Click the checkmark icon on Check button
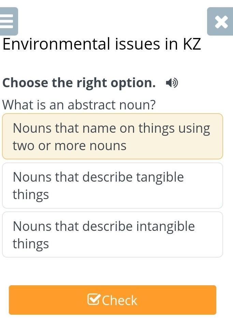This screenshot has height=327, width=233. pyautogui.click(x=93, y=300)
